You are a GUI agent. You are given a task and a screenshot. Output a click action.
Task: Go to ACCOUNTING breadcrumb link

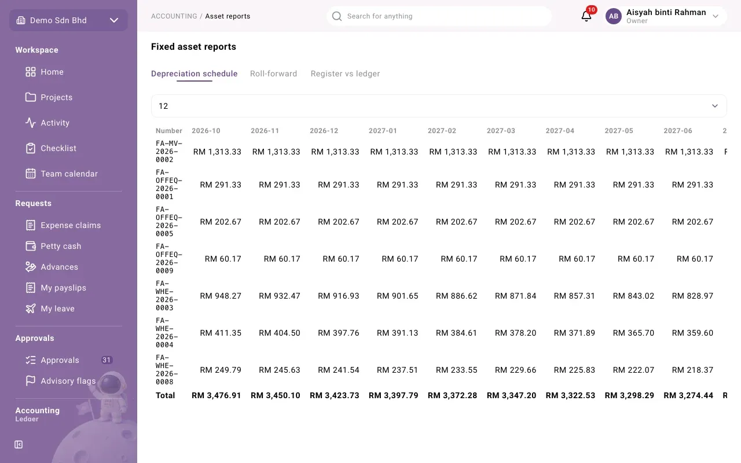(174, 16)
